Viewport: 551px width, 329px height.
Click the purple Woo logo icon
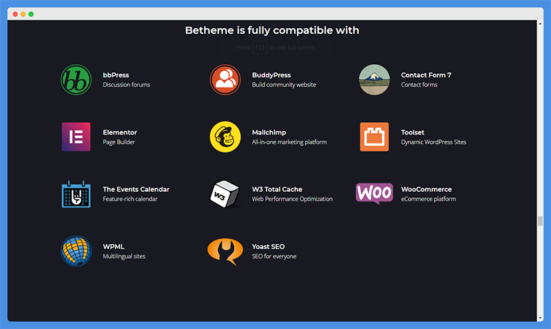pyautogui.click(x=374, y=194)
